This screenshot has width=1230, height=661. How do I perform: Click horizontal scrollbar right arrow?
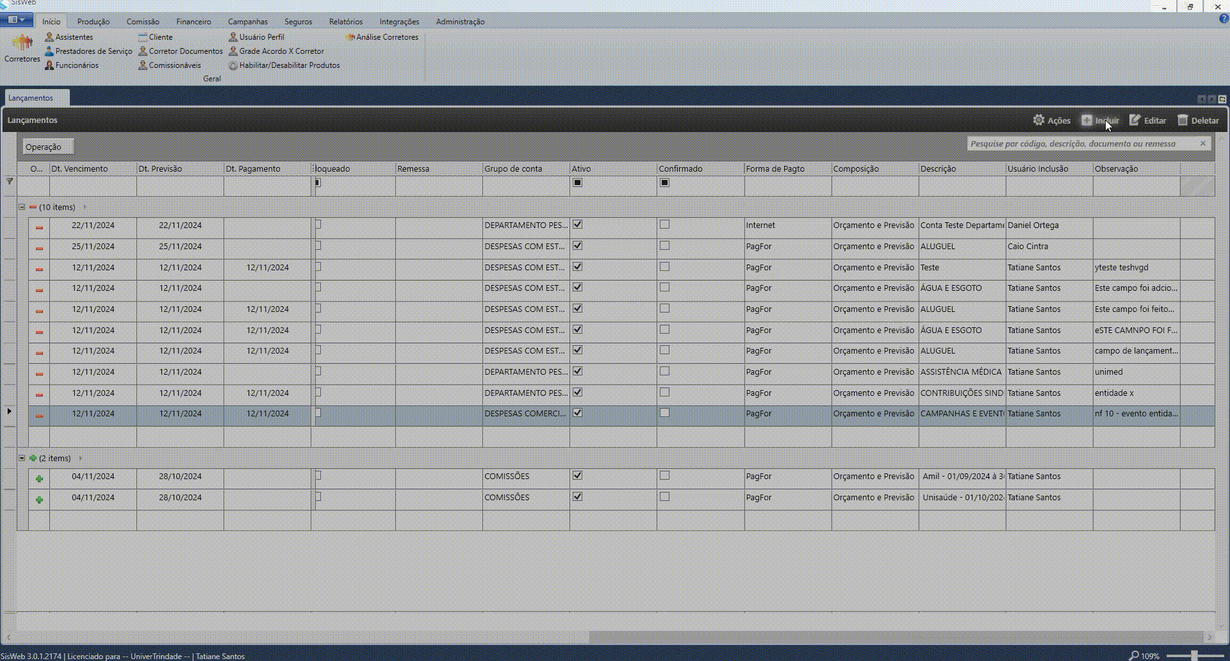click(x=1209, y=637)
